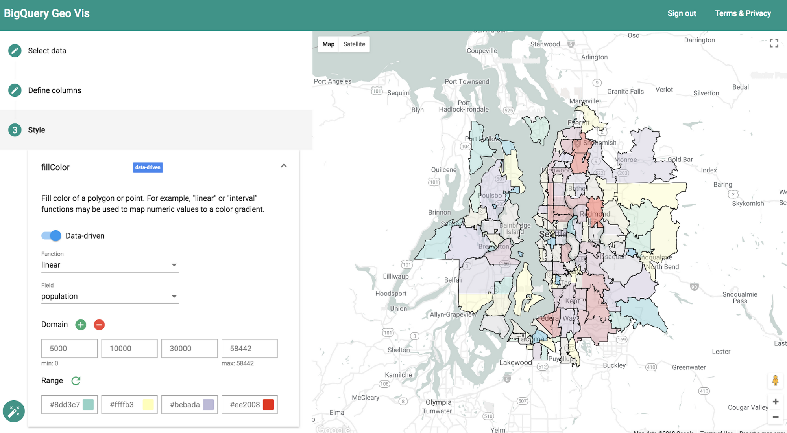Click the #ee2008 red color swatch
Viewport: 787px width, 433px height.
click(268, 405)
